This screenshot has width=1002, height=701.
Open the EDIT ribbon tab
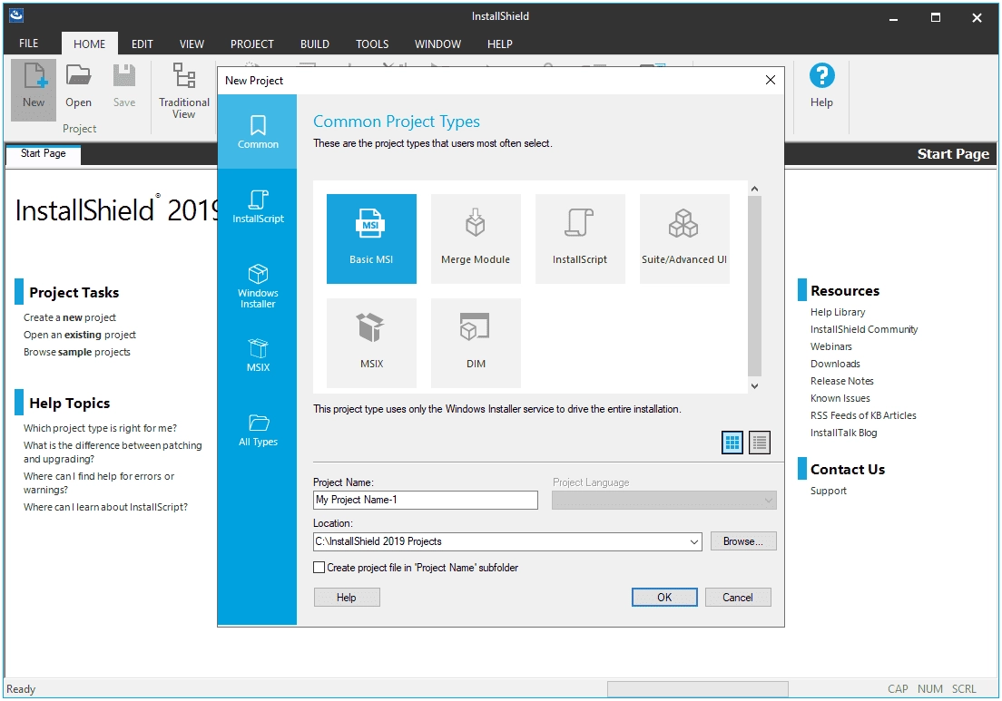[142, 44]
